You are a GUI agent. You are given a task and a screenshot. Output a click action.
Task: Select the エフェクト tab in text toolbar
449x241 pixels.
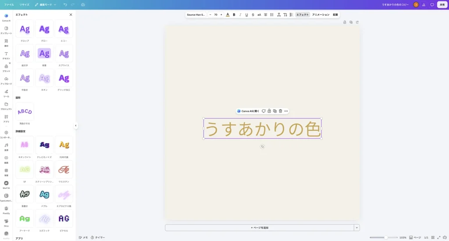click(x=303, y=14)
